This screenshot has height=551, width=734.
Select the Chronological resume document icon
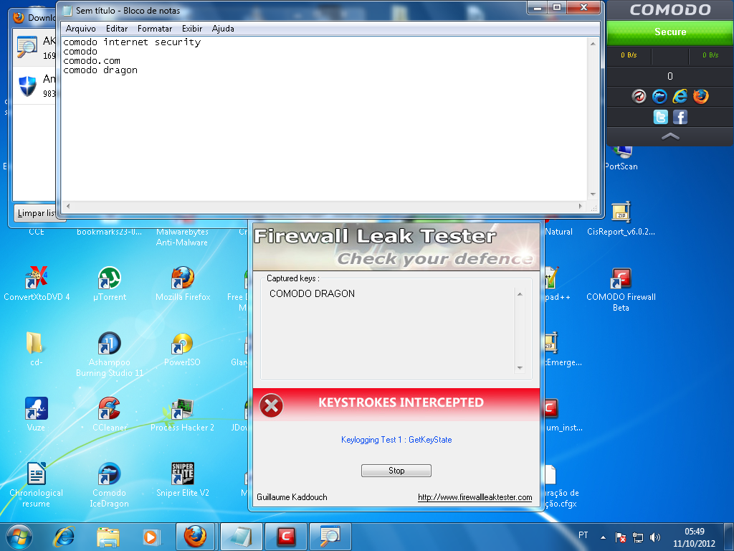point(36,484)
